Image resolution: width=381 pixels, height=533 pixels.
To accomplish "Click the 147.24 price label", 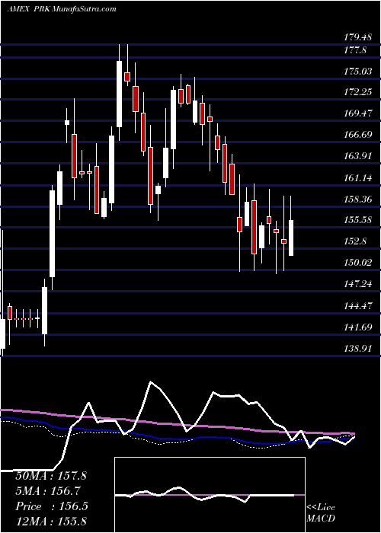I will pos(357,284).
